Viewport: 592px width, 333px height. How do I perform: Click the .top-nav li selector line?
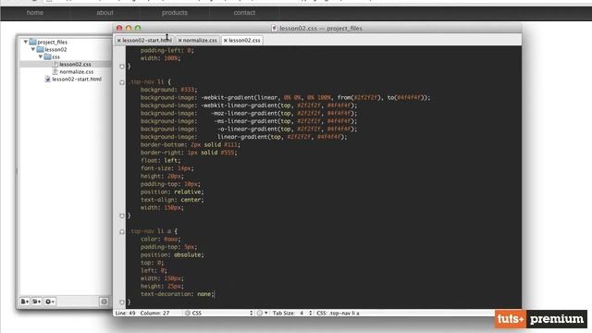[x=150, y=81]
